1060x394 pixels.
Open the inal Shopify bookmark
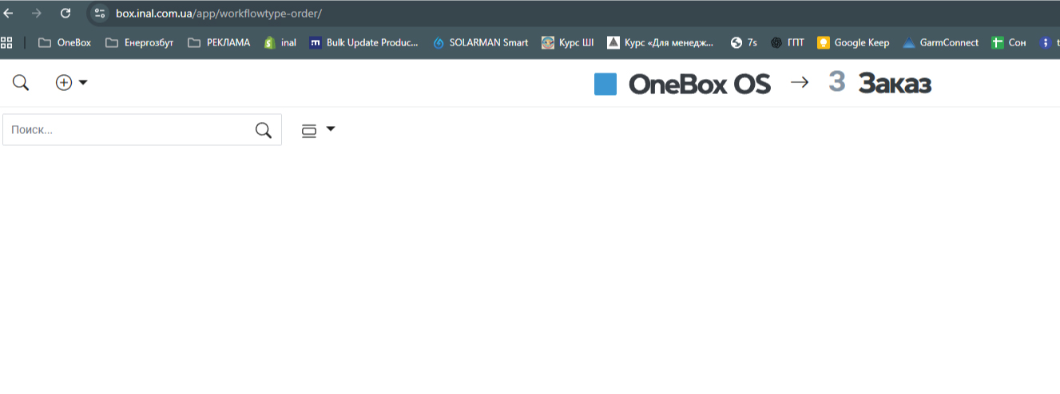[280, 42]
